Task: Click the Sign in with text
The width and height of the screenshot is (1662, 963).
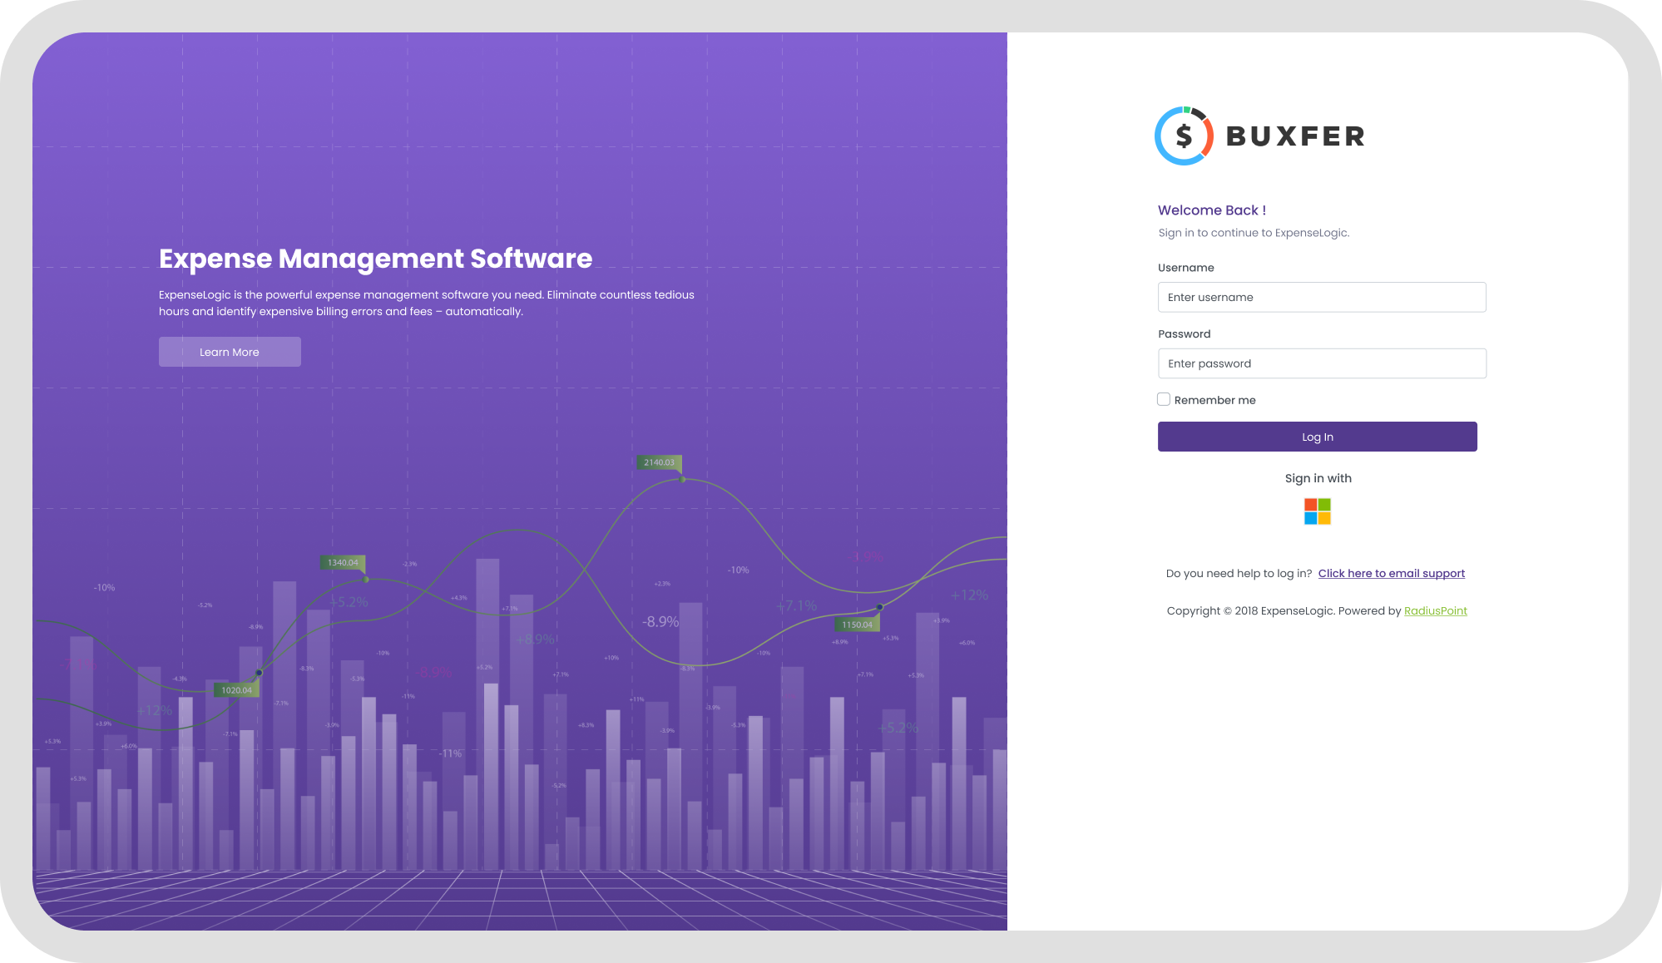Action: (1318, 478)
